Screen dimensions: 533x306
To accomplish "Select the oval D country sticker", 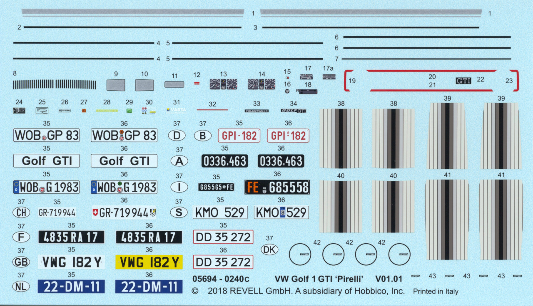I will click(177, 135).
